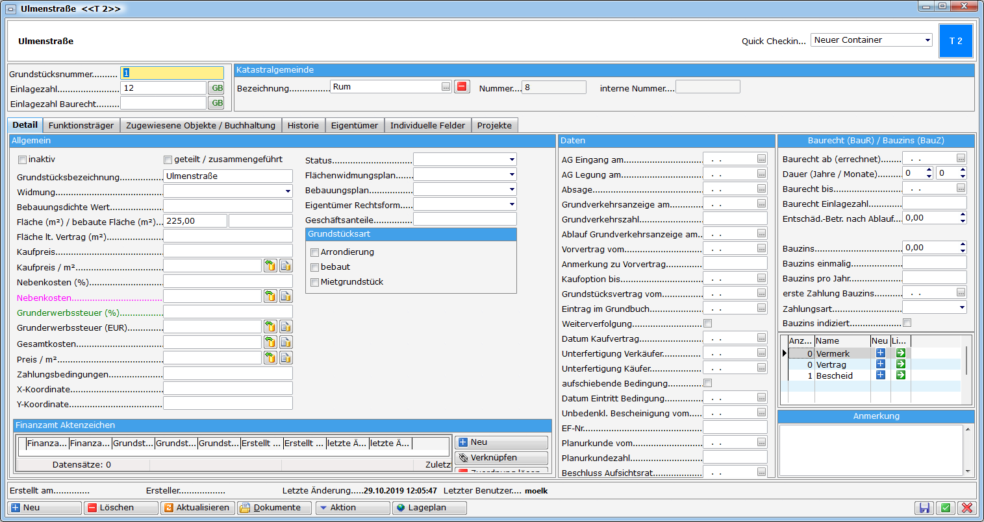Add new Vermerk with blue plus
984x522 pixels.
tap(880, 353)
